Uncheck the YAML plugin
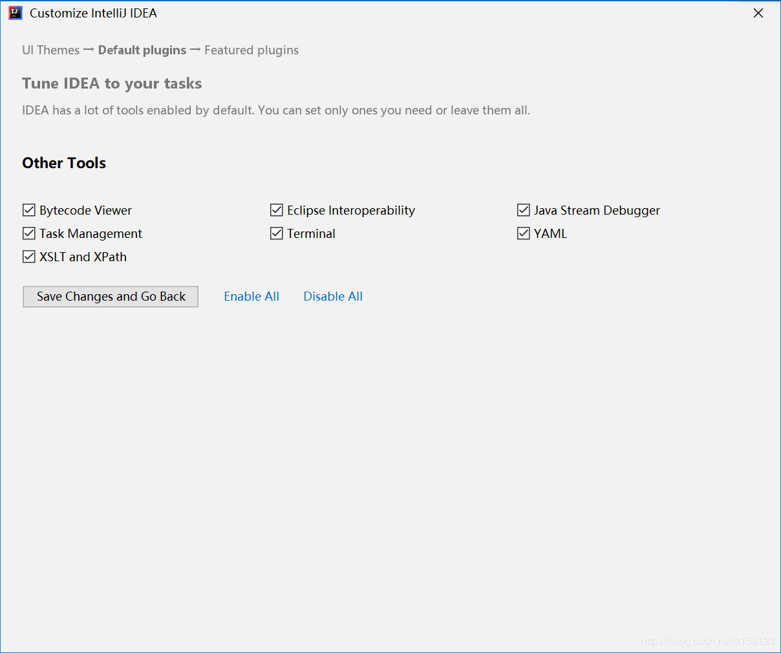Screen dimensions: 781x653 pos(524,233)
